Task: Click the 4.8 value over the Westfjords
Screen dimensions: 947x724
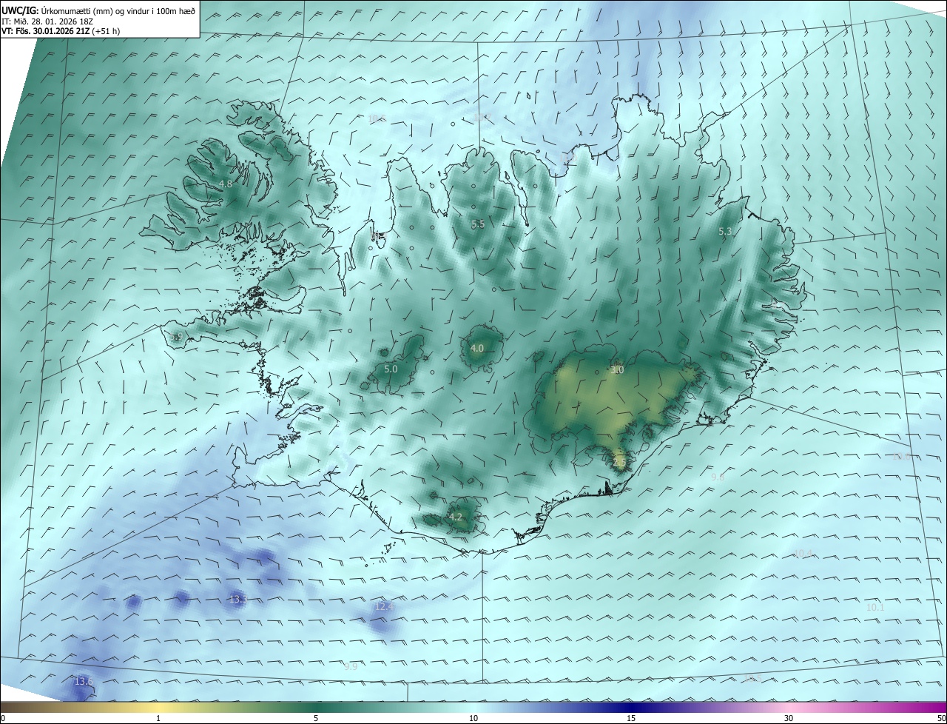Action: (x=226, y=184)
